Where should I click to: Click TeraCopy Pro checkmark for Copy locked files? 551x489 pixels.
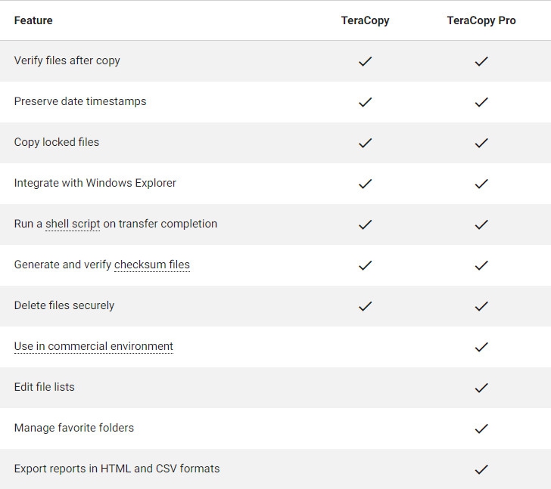tap(481, 143)
